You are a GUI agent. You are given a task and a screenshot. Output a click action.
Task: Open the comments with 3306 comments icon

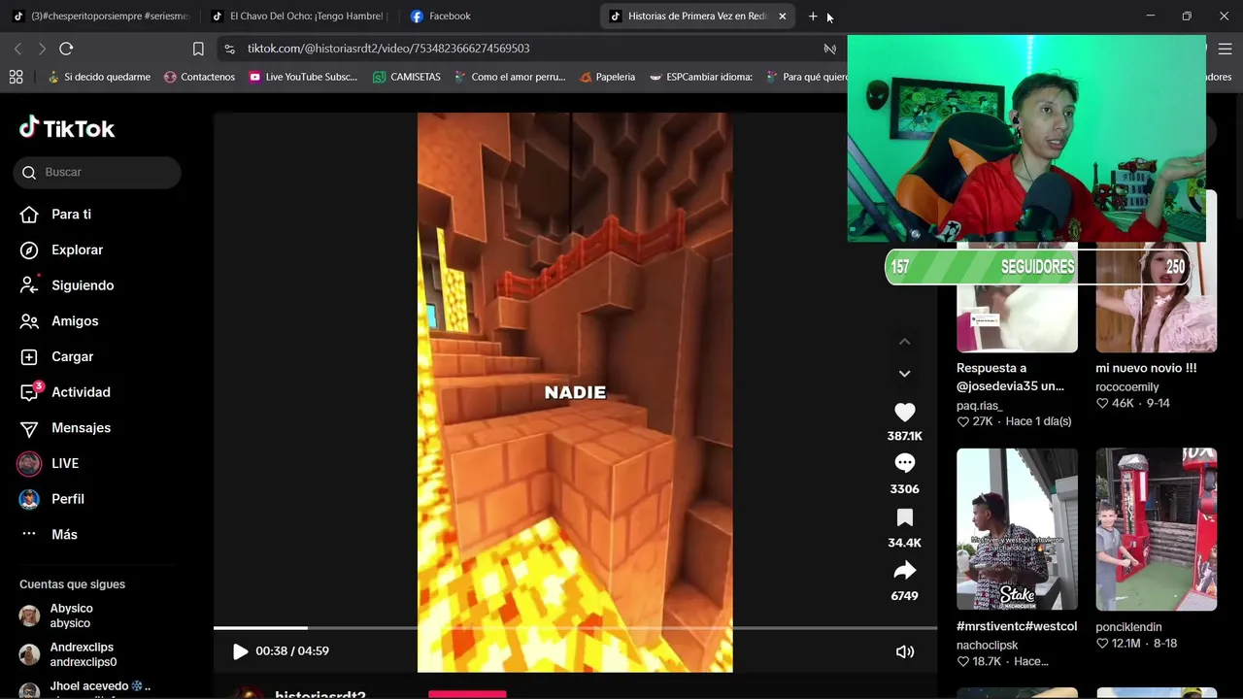click(x=904, y=464)
